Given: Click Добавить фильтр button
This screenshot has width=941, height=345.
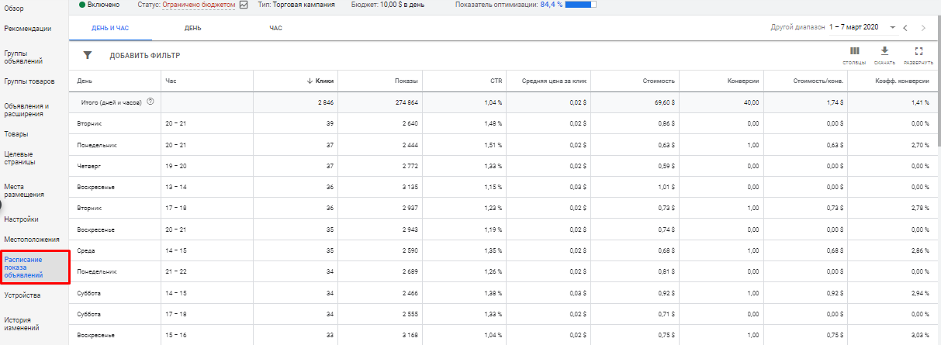Looking at the screenshot, I should click(x=144, y=56).
